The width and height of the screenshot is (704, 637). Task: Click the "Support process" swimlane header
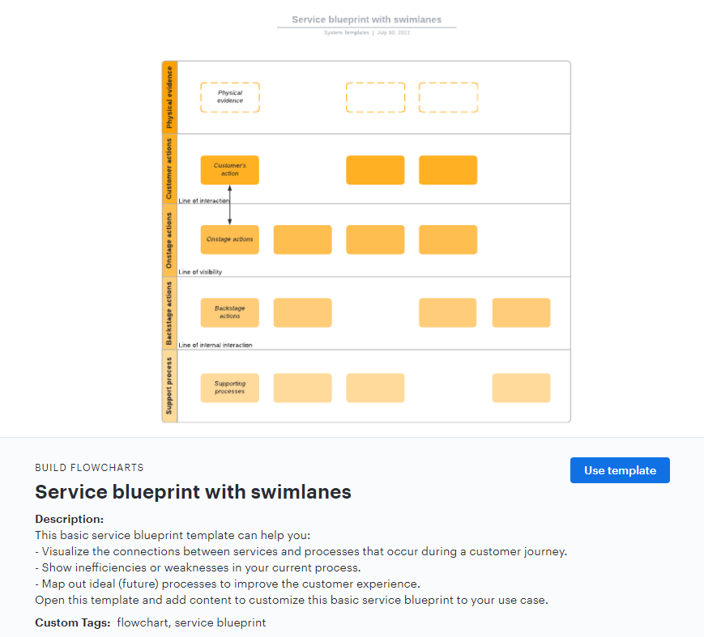(x=169, y=386)
